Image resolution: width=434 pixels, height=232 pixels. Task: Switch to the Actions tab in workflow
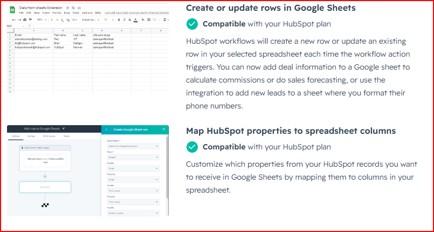(16, 136)
